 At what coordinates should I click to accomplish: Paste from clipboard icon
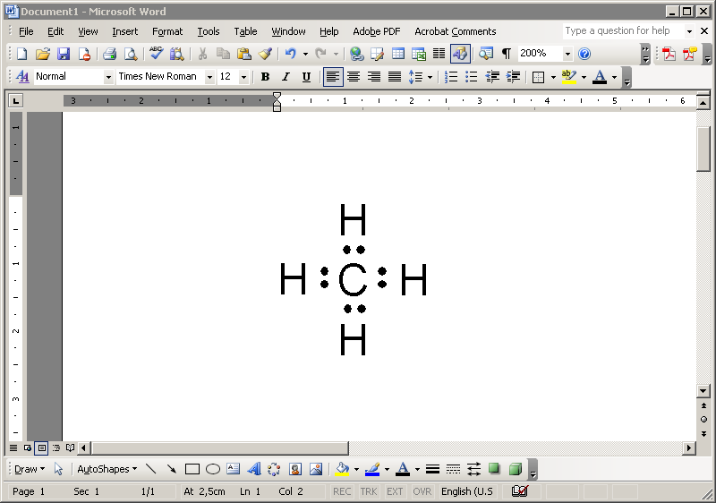pos(244,54)
